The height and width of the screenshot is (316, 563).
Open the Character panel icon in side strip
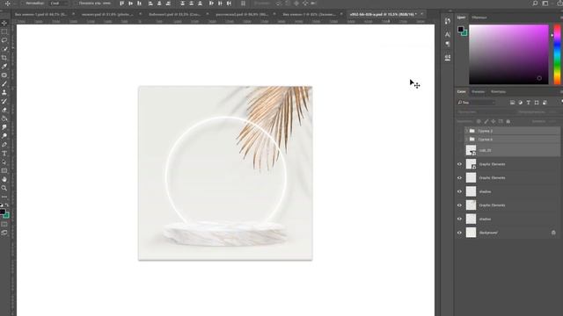[448, 34]
